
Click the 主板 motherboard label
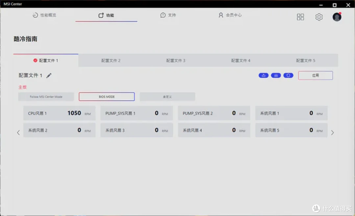(x=22, y=87)
